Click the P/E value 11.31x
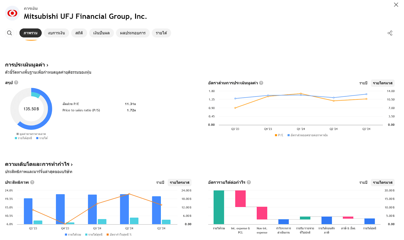 (130, 104)
